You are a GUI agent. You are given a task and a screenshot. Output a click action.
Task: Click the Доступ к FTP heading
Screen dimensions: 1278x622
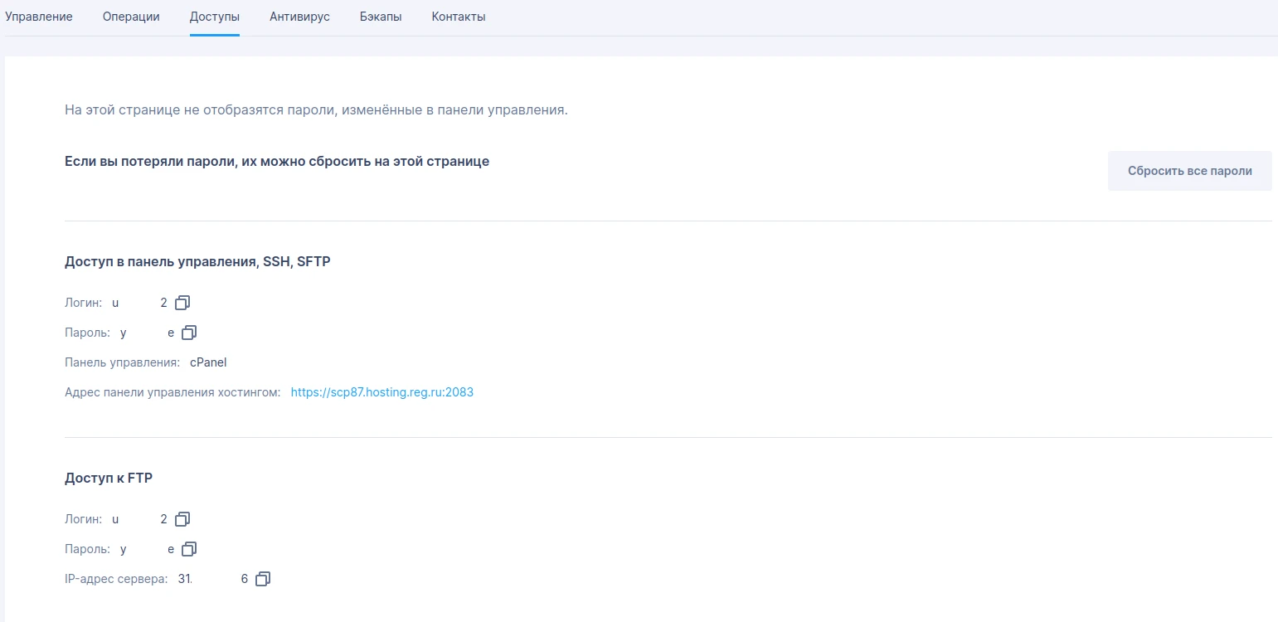pos(109,479)
